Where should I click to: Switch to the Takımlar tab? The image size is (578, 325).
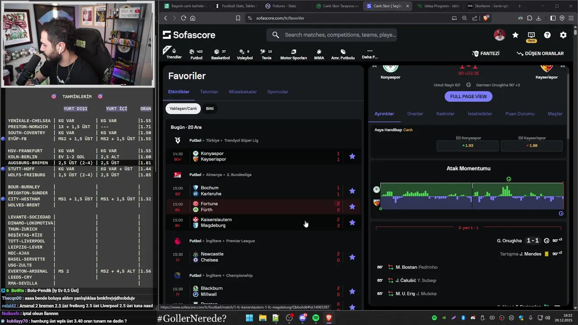(x=209, y=92)
